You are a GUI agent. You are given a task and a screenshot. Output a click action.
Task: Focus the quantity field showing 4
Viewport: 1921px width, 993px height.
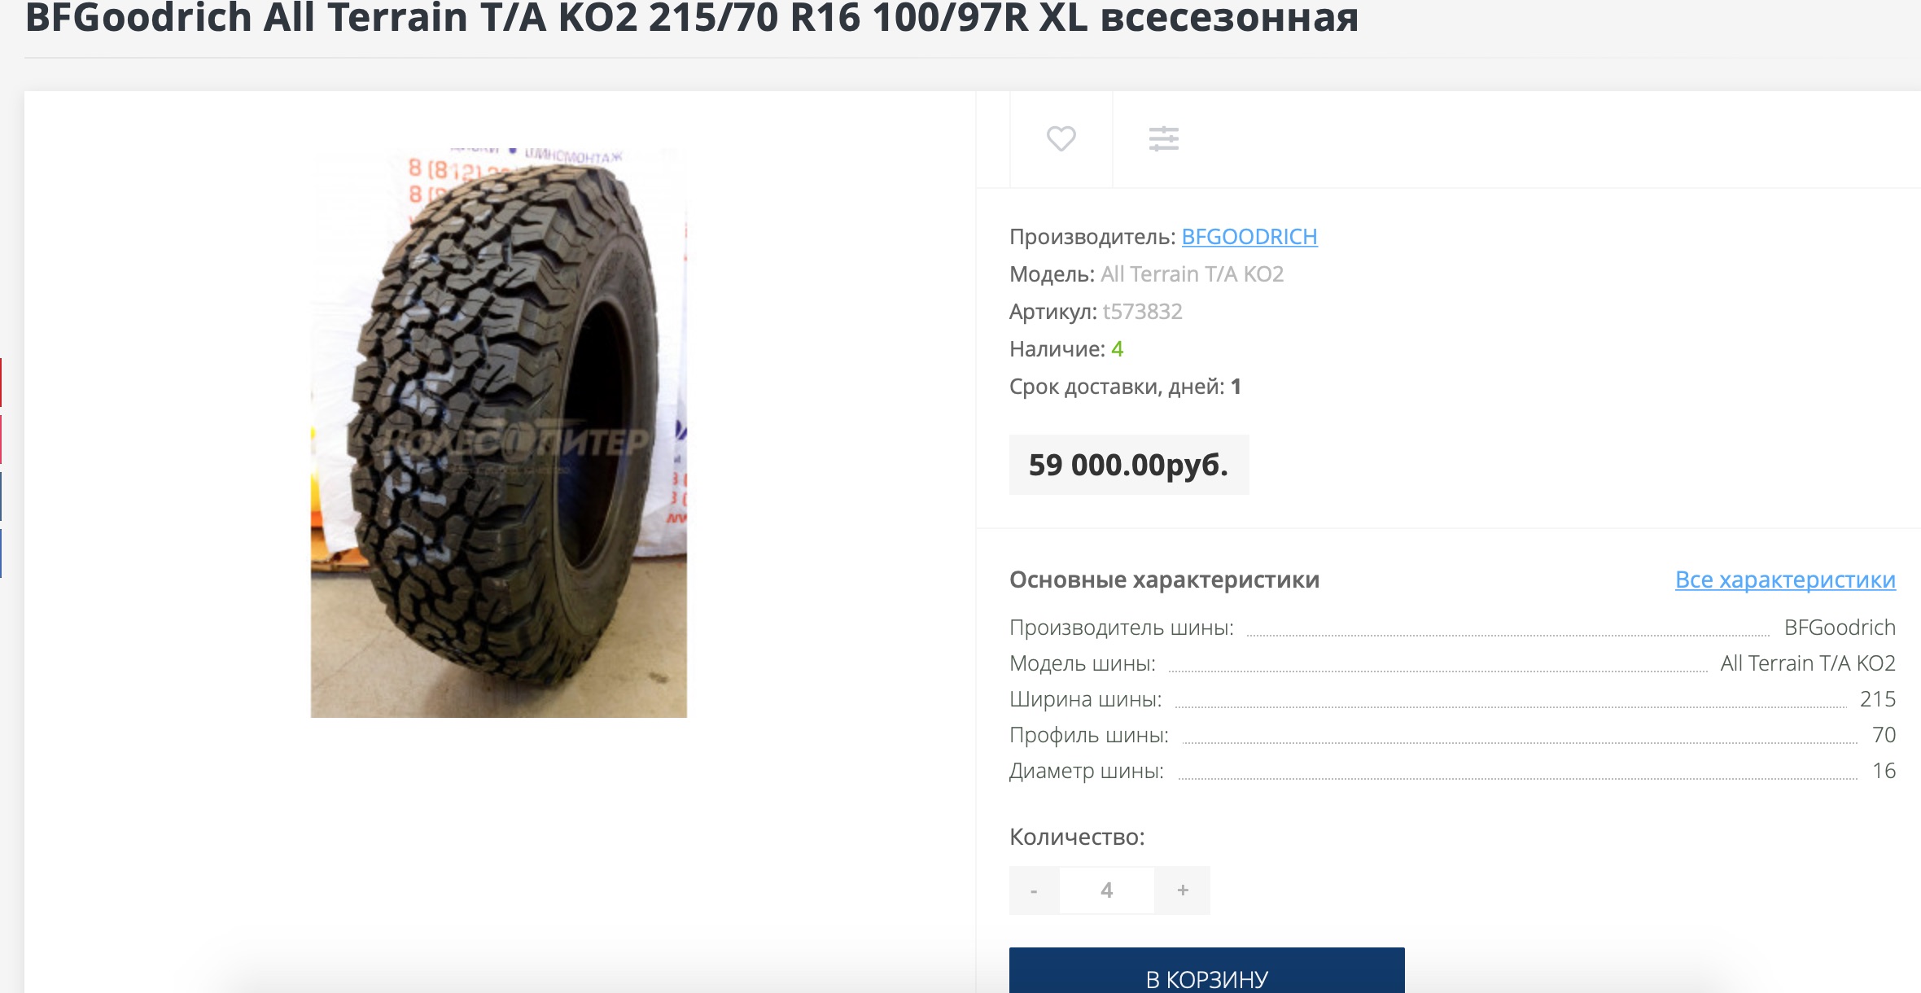point(1107,890)
